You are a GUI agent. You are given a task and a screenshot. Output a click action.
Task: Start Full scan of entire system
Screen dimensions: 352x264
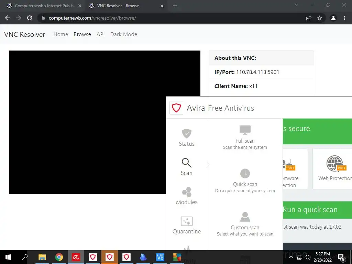click(245, 137)
